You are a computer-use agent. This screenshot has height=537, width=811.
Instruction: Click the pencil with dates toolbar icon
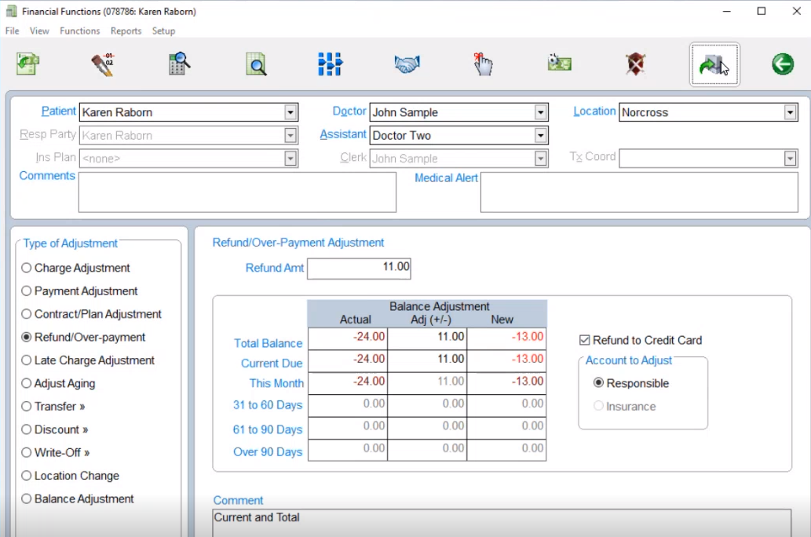[102, 64]
